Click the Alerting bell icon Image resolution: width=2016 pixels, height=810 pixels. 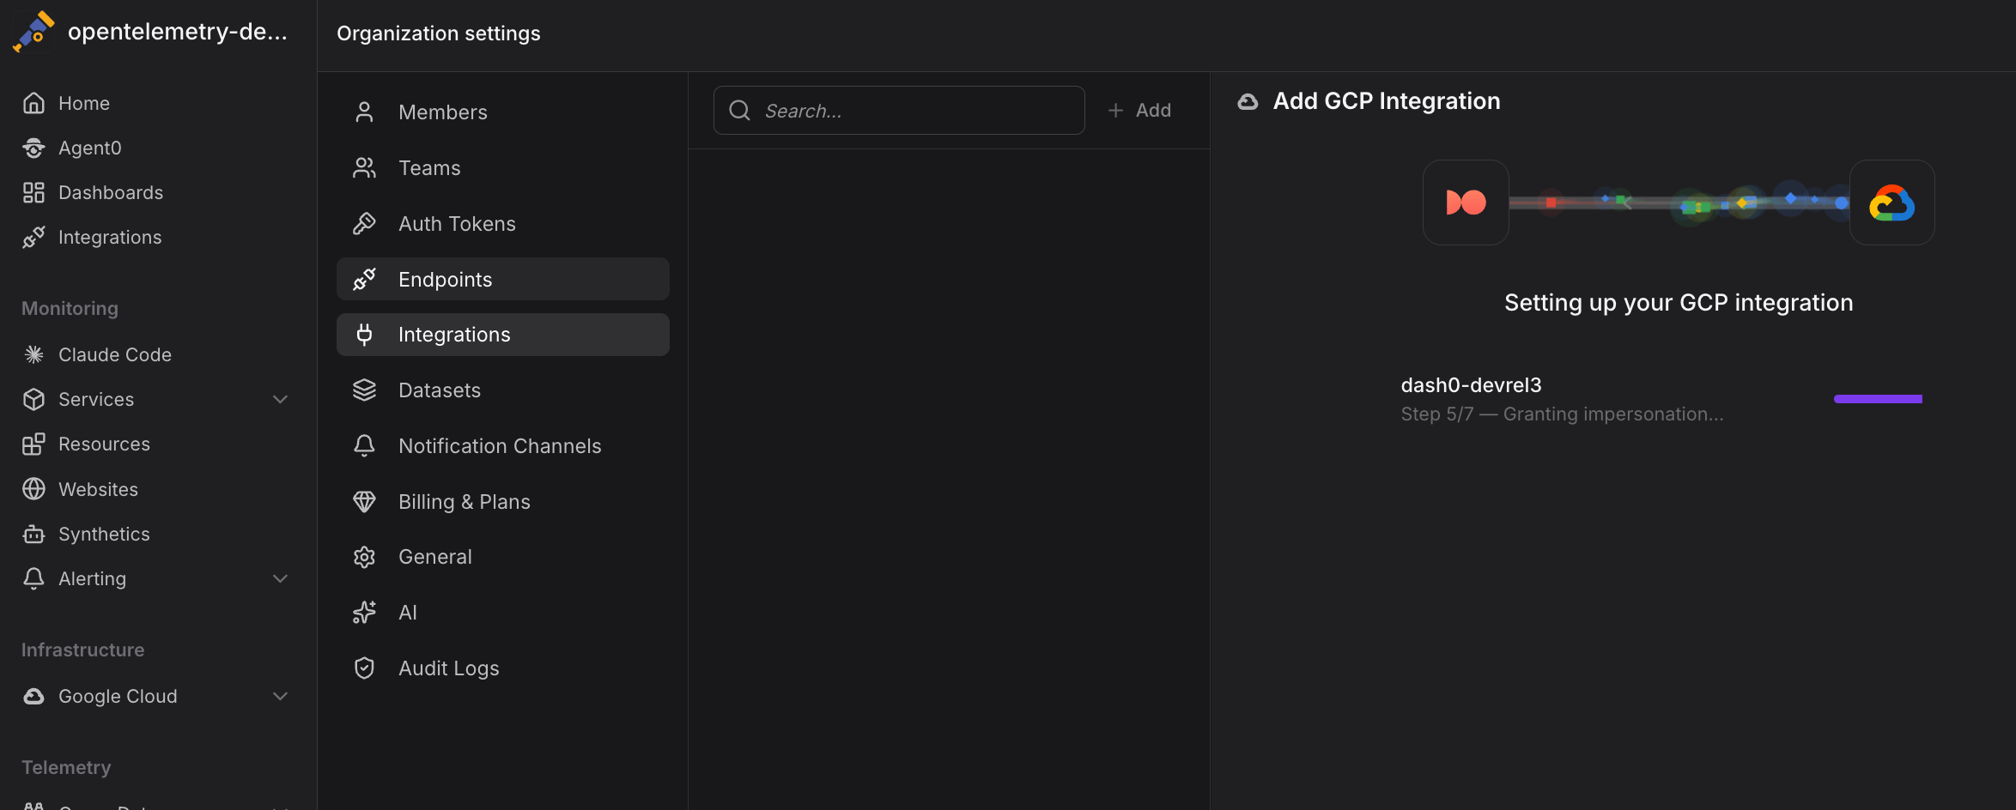[x=33, y=578]
